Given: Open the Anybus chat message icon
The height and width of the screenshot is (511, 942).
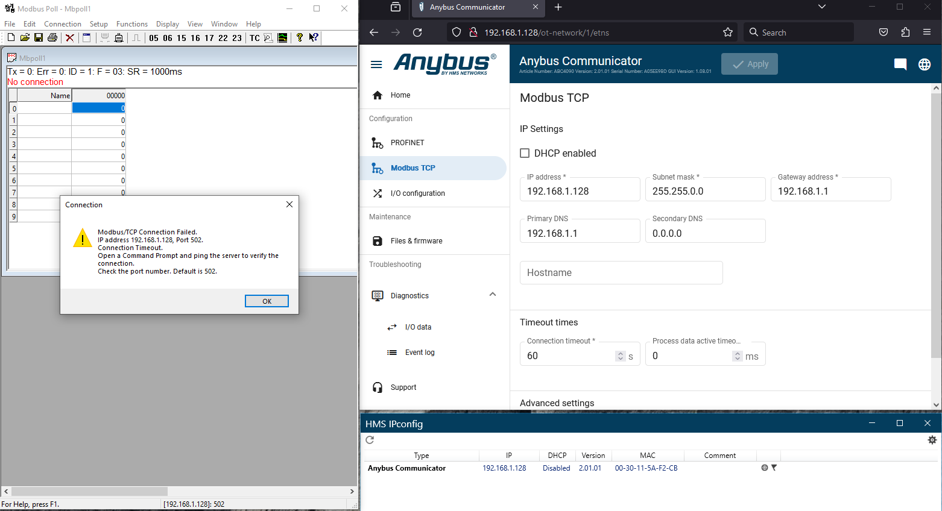Looking at the screenshot, I should click(x=900, y=64).
